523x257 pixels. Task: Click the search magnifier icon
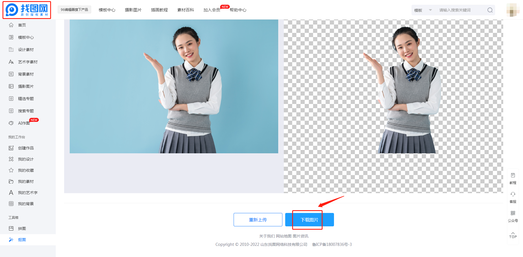tap(490, 10)
